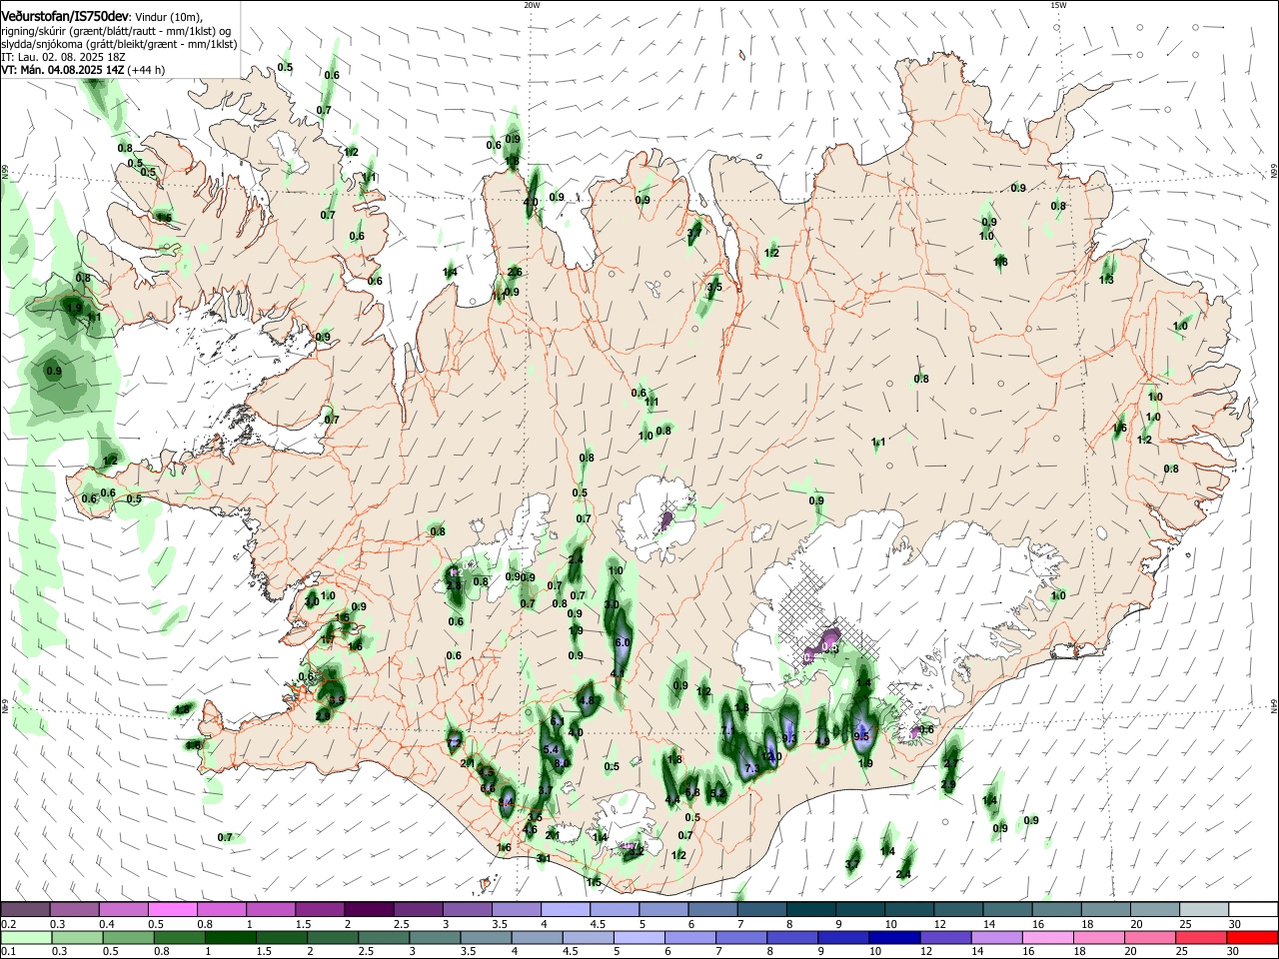
Task: Pick the bottom-row navy swatch 10 to 12
Action: point(894,937)
